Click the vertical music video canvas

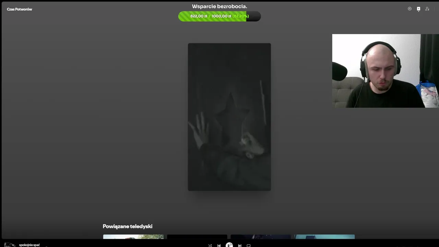pyautogui.click(x=229, y=117)
